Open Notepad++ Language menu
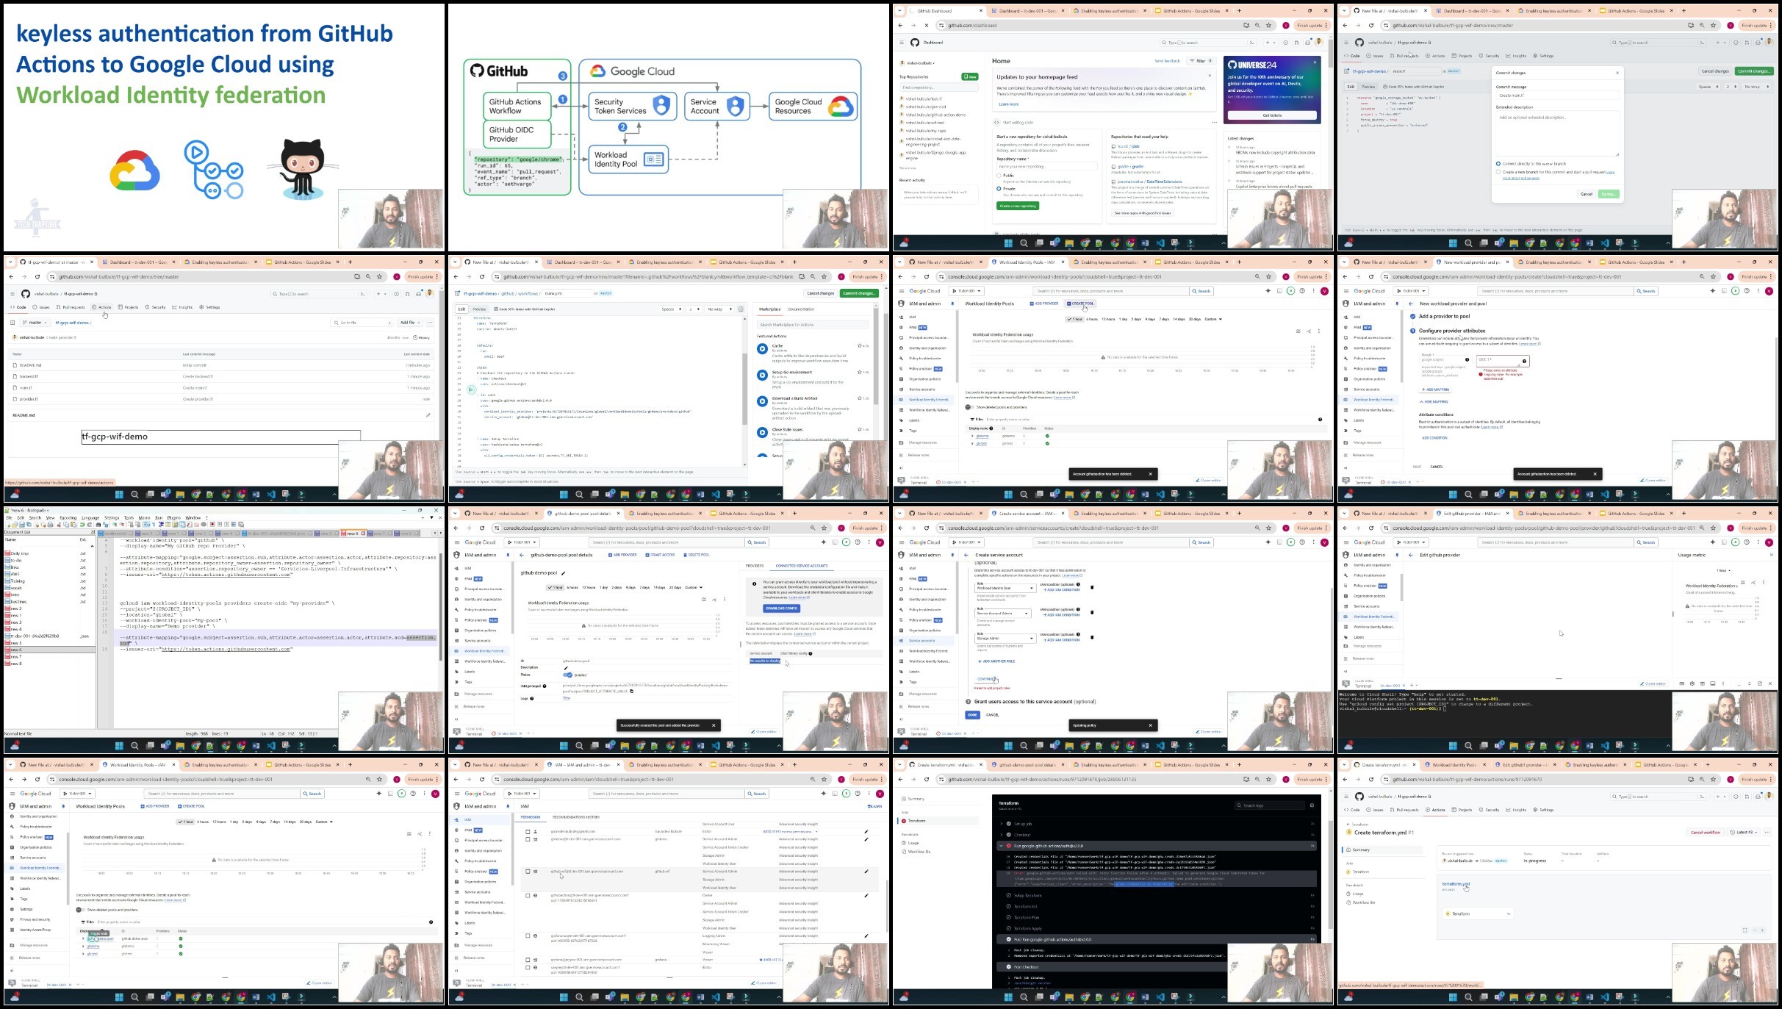 point(90,517)
